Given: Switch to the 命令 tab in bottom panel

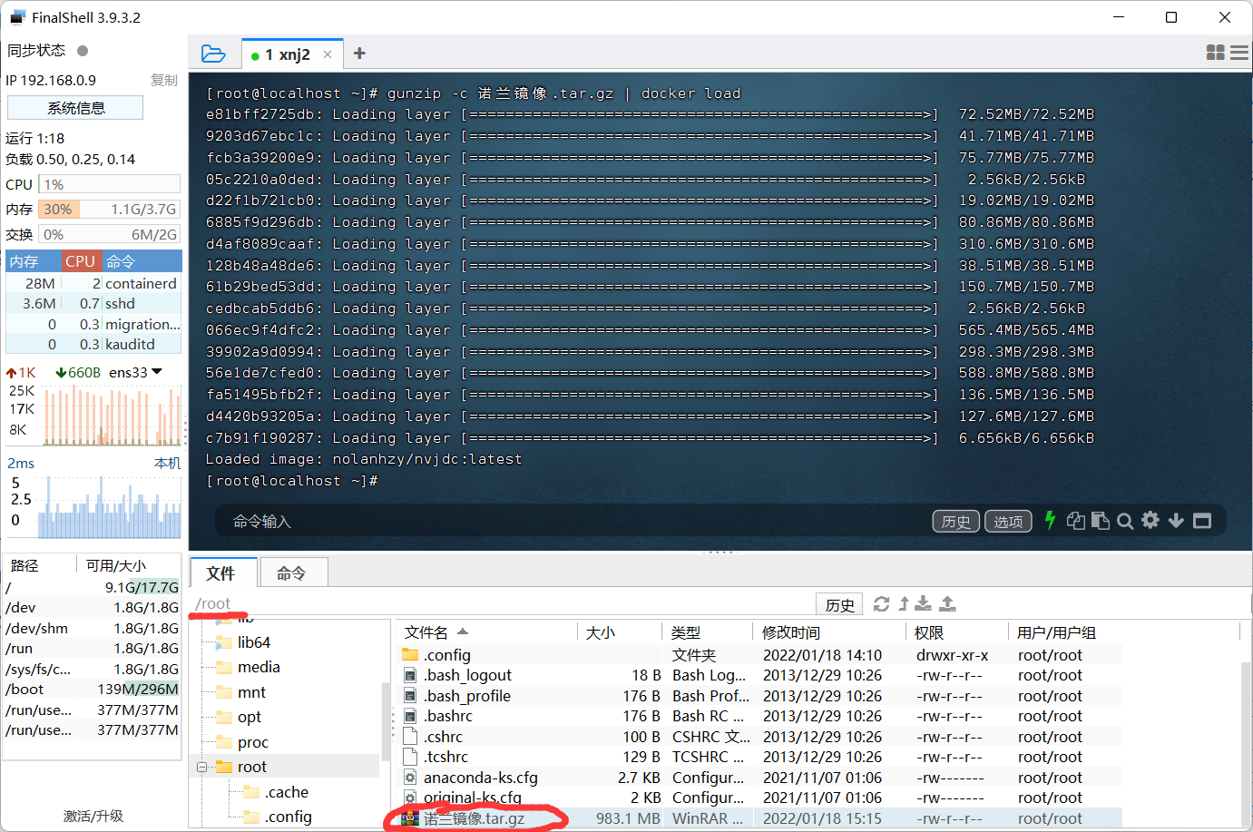Looking at the screenshot, I should [x=291, y=573].
